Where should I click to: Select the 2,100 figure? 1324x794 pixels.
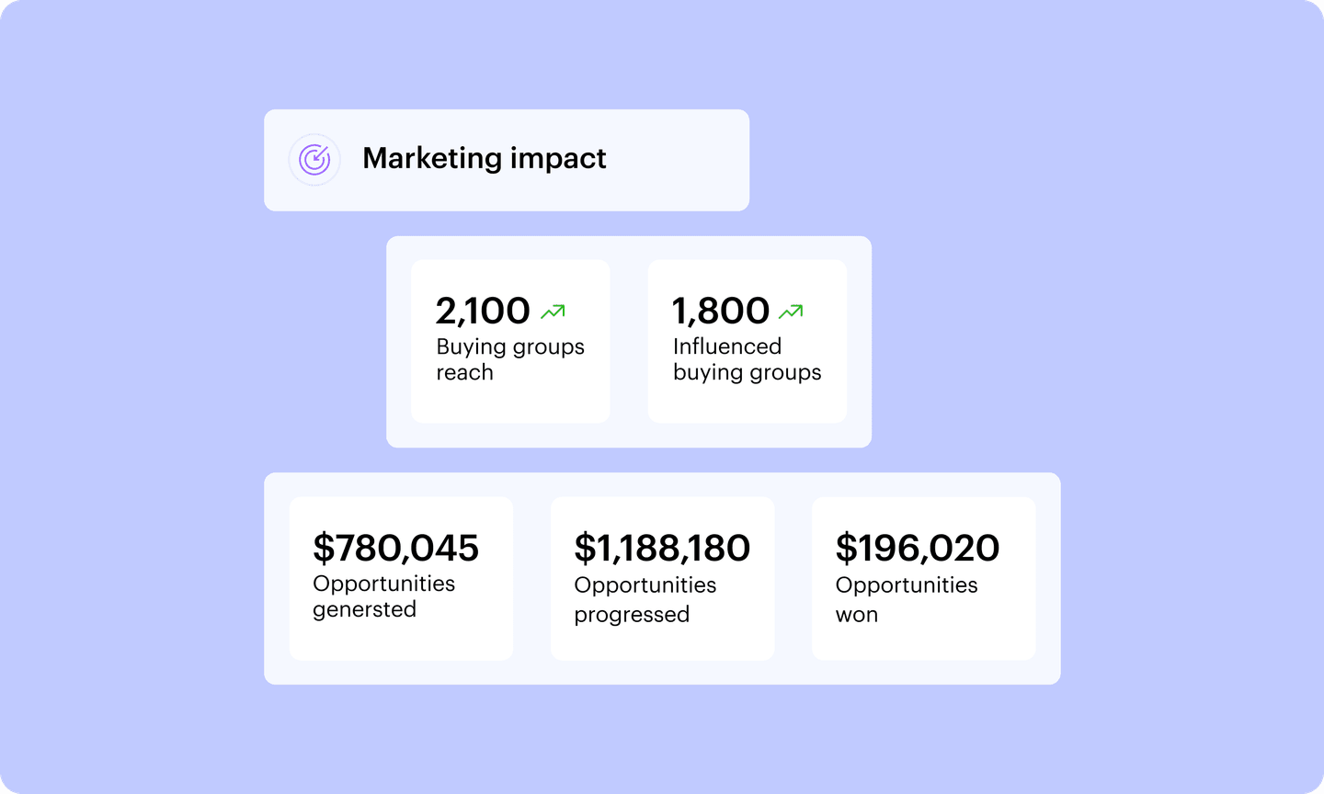click(x=483, y=311)
